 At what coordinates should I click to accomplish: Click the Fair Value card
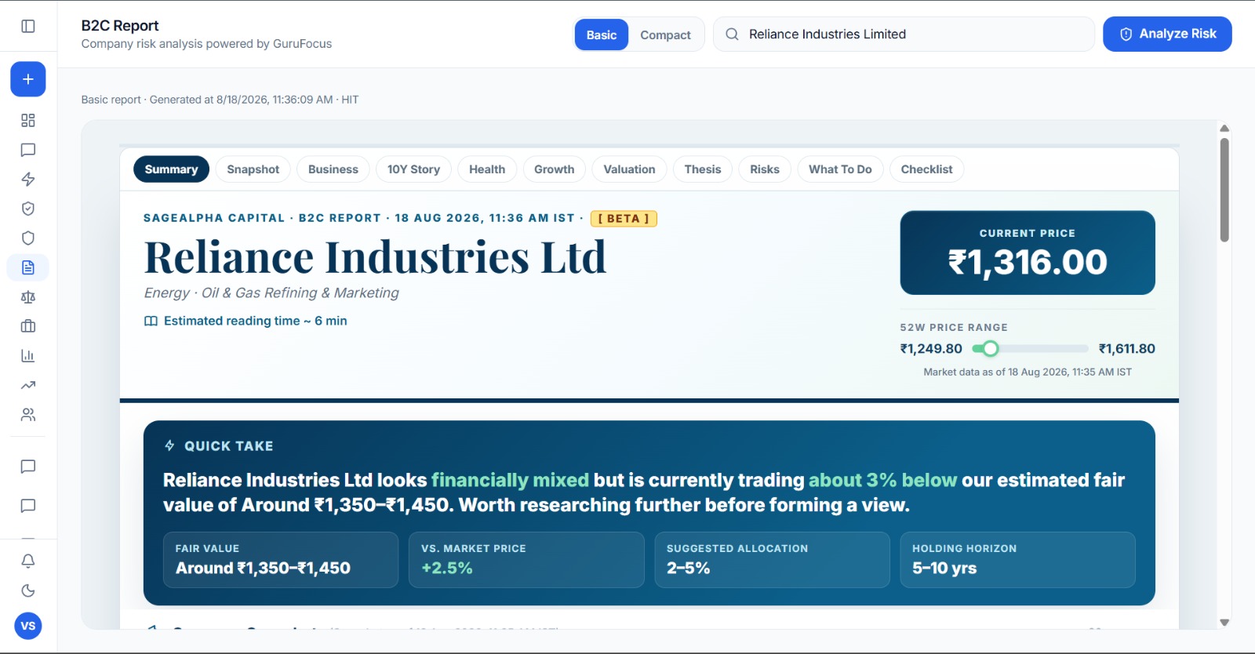click(x=281, y=560)
